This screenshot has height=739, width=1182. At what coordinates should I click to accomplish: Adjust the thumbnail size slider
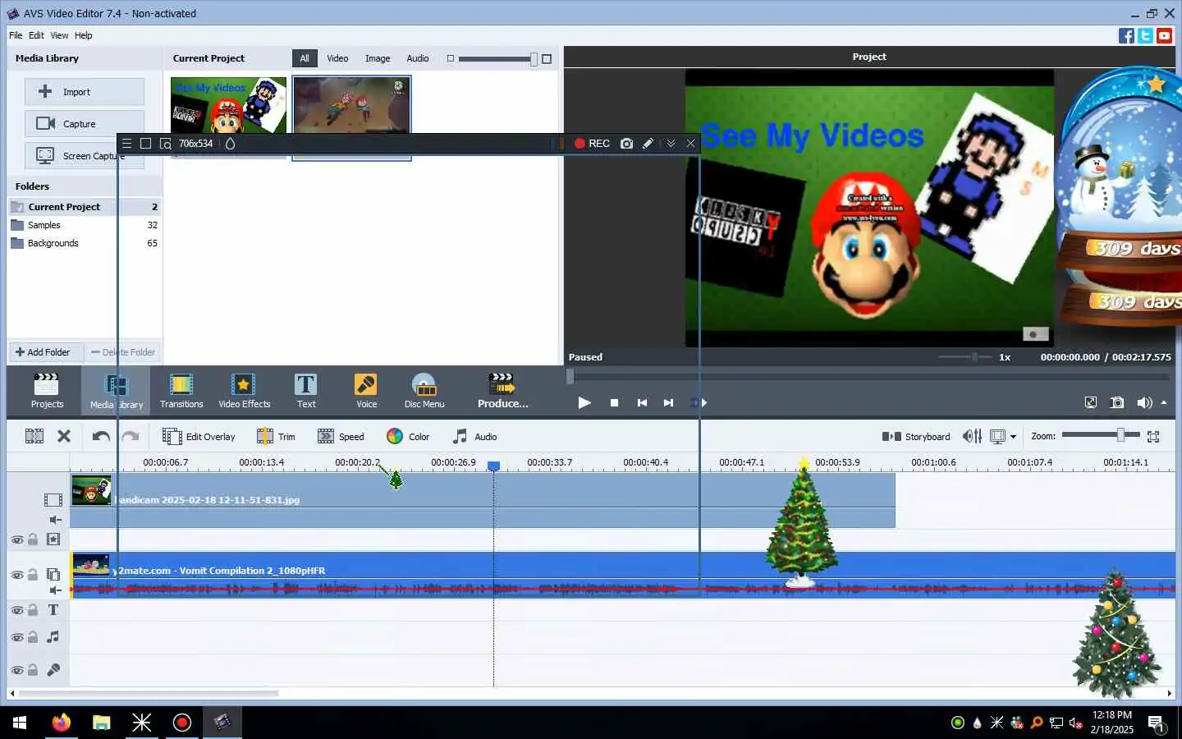(534, 59)
